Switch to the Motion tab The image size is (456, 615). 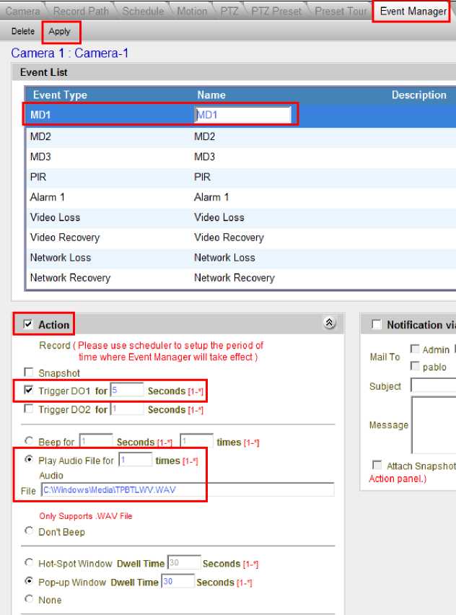191,12
